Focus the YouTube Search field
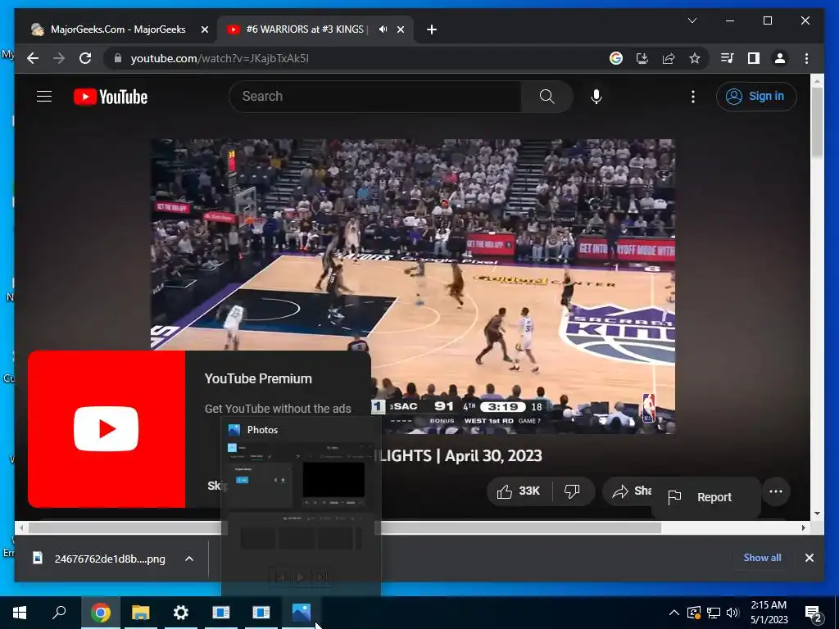The image size is (839, 629). [x=375, y=97]
